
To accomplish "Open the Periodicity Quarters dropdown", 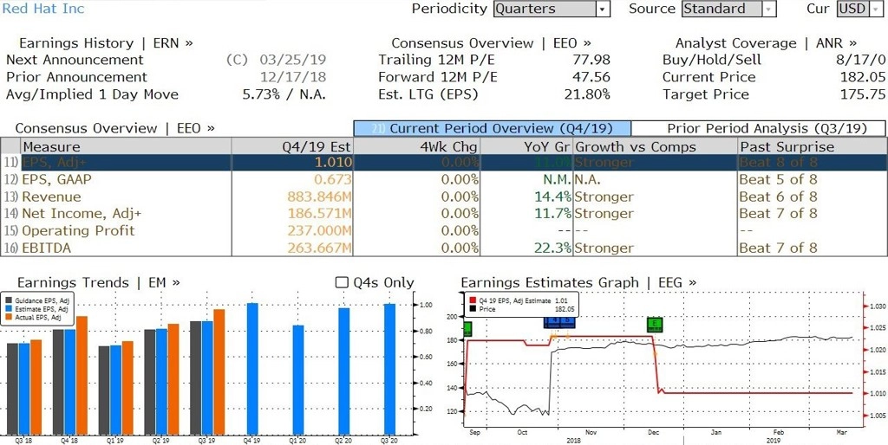I will tap(552, 9).
